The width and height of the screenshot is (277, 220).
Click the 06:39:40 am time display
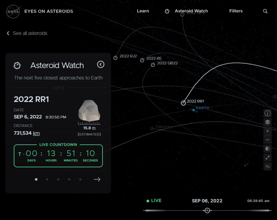258,201
